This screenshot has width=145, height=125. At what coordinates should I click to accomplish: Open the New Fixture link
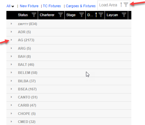(x=29, y=6)
